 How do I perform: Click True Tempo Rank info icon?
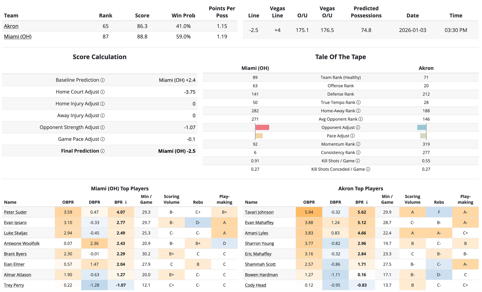pos(358,102)
